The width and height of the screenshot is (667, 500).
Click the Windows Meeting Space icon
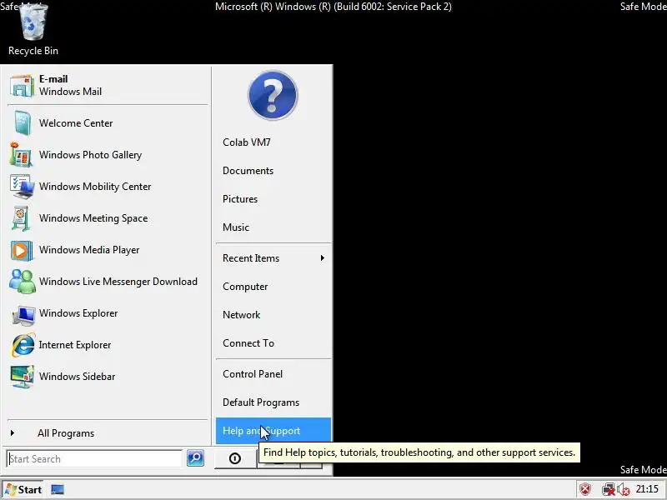(20, 218)
